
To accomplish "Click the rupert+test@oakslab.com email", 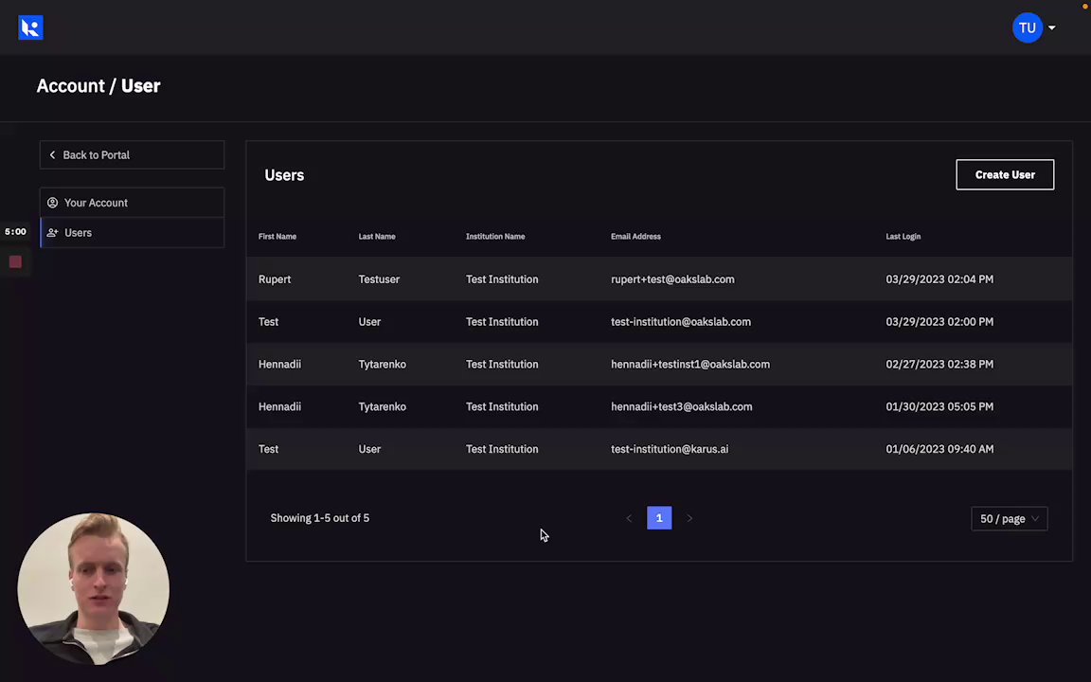I will [x=672, y=279].
